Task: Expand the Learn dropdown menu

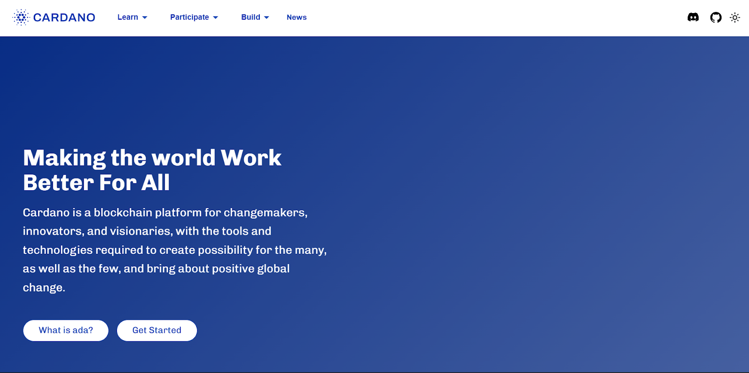Action: (x=132, y=17)
